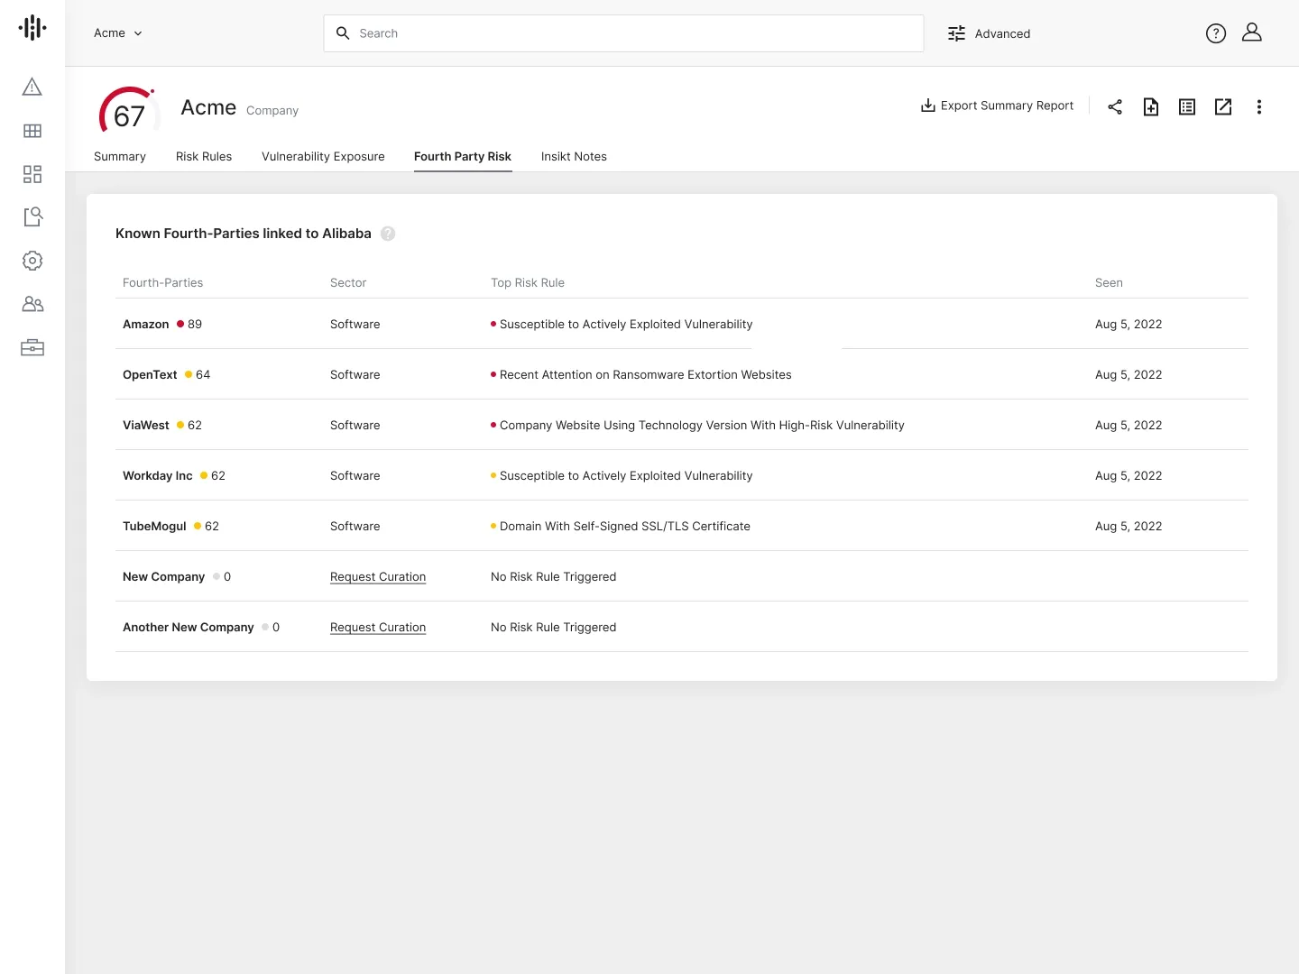Click Company Website Using Technology Version rule
The image size is (1299, 974).
[x=702, y=425]
